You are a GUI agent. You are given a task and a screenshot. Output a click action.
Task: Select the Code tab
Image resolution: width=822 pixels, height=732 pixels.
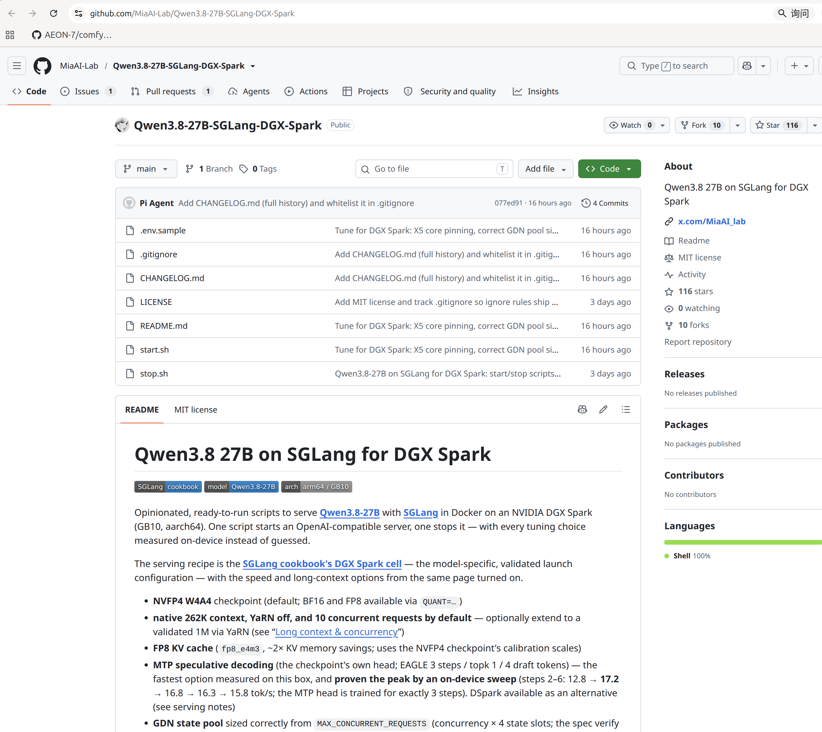click(29, 91)
